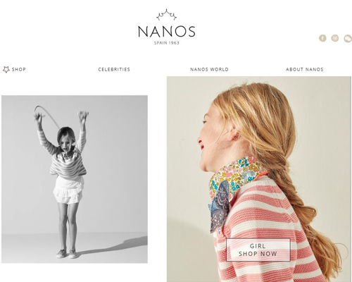Open the Facebook social icon
The image size is (352, 282).
pos(322,38)
